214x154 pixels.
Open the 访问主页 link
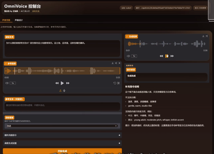pos(36,11)
